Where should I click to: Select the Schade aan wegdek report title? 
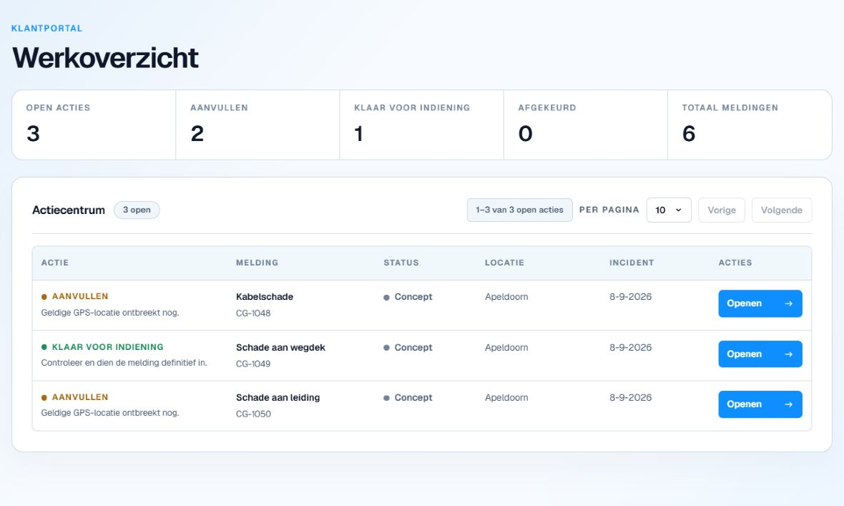280,348
